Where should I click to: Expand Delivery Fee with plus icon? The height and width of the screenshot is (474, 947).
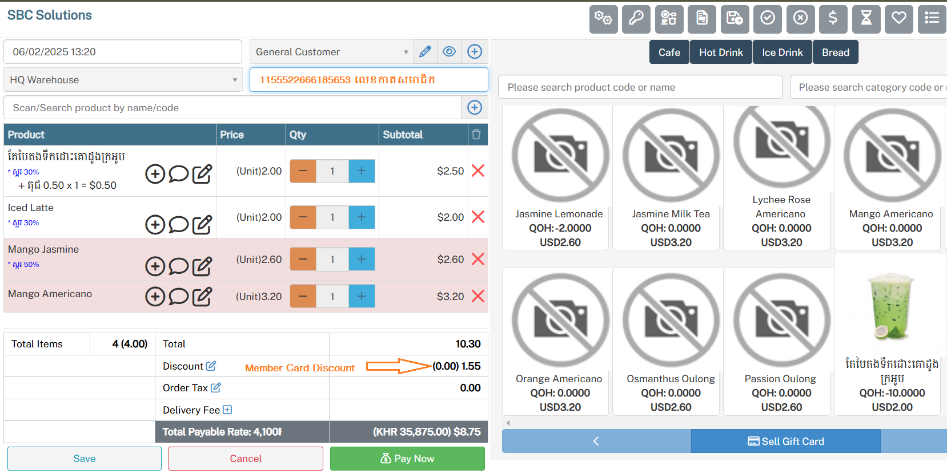[227, 410]
